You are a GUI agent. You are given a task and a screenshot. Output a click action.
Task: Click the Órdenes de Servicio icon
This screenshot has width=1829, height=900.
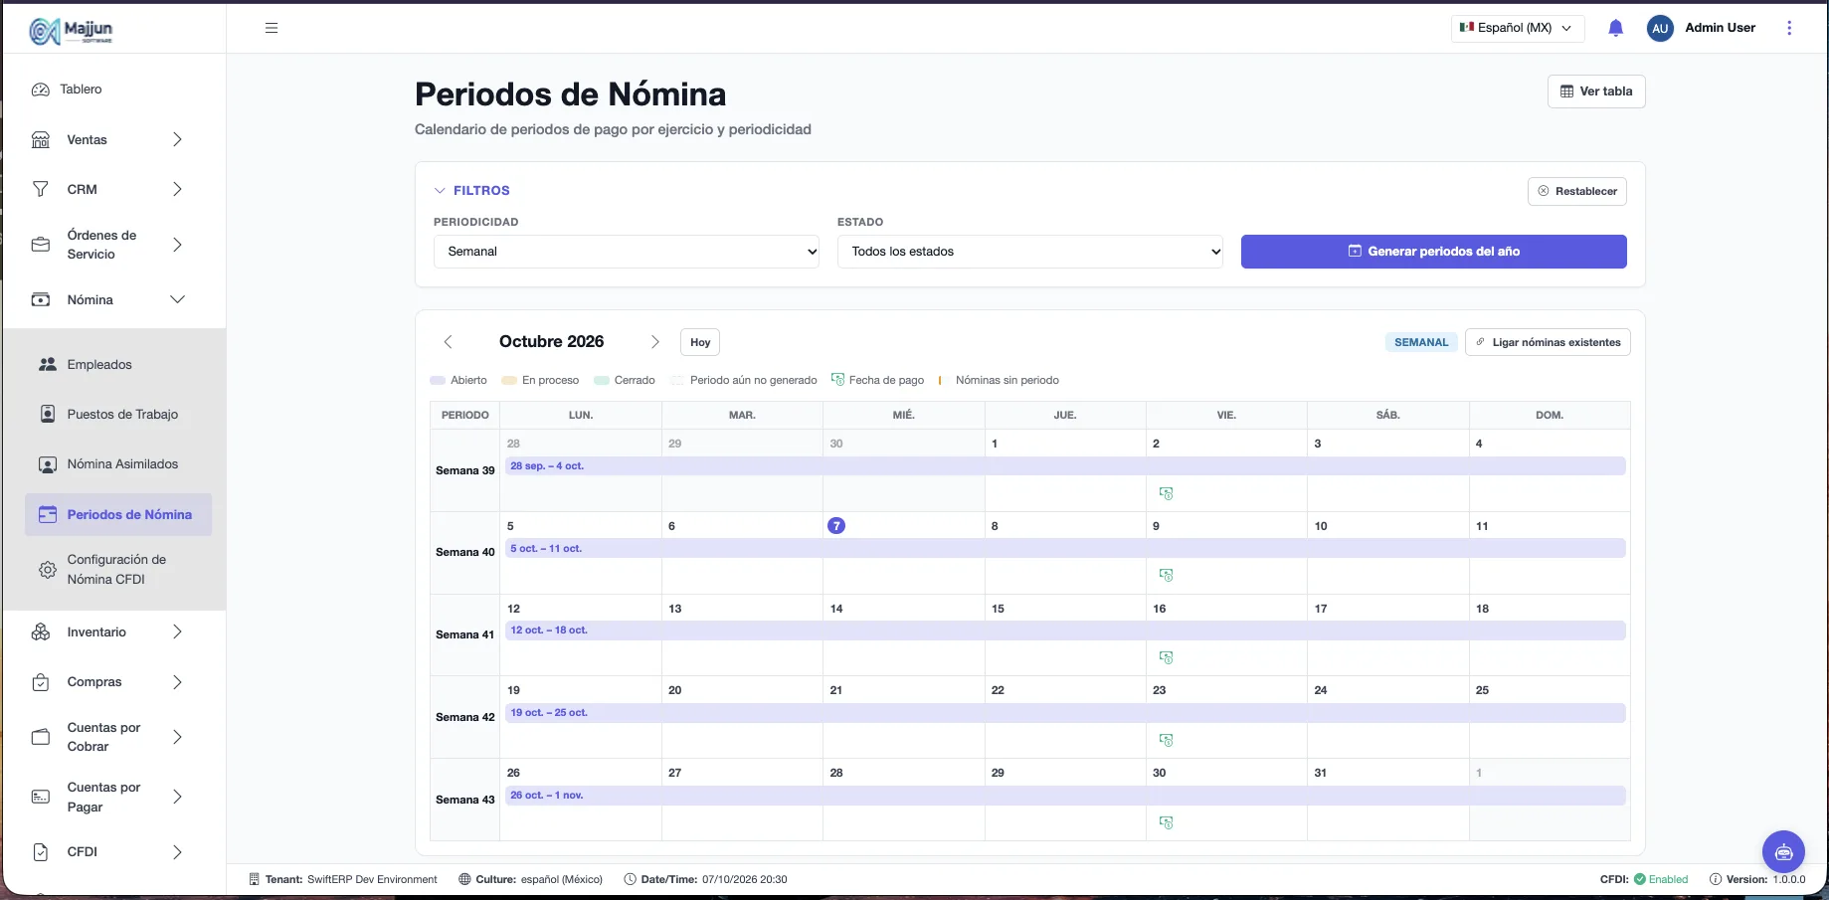click(x=41, y=245)
